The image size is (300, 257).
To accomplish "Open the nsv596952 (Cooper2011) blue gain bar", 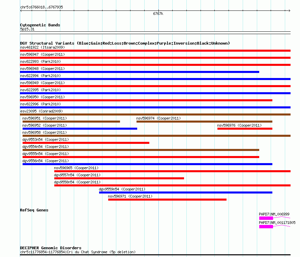I will click(80, 129).
